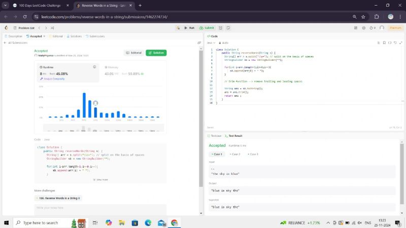Open Microsoft Edge from taskbar
406x228 pixels.
[x=148, y=222]
